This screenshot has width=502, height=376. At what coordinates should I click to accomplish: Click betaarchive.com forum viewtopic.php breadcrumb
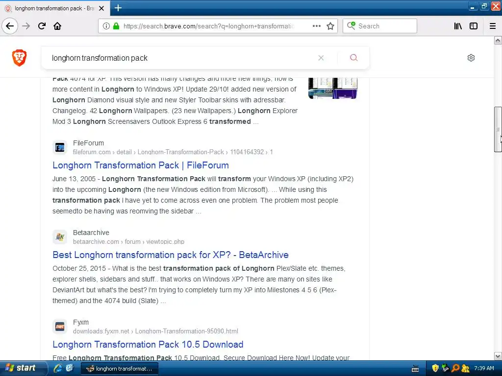(x=129, y=241)
